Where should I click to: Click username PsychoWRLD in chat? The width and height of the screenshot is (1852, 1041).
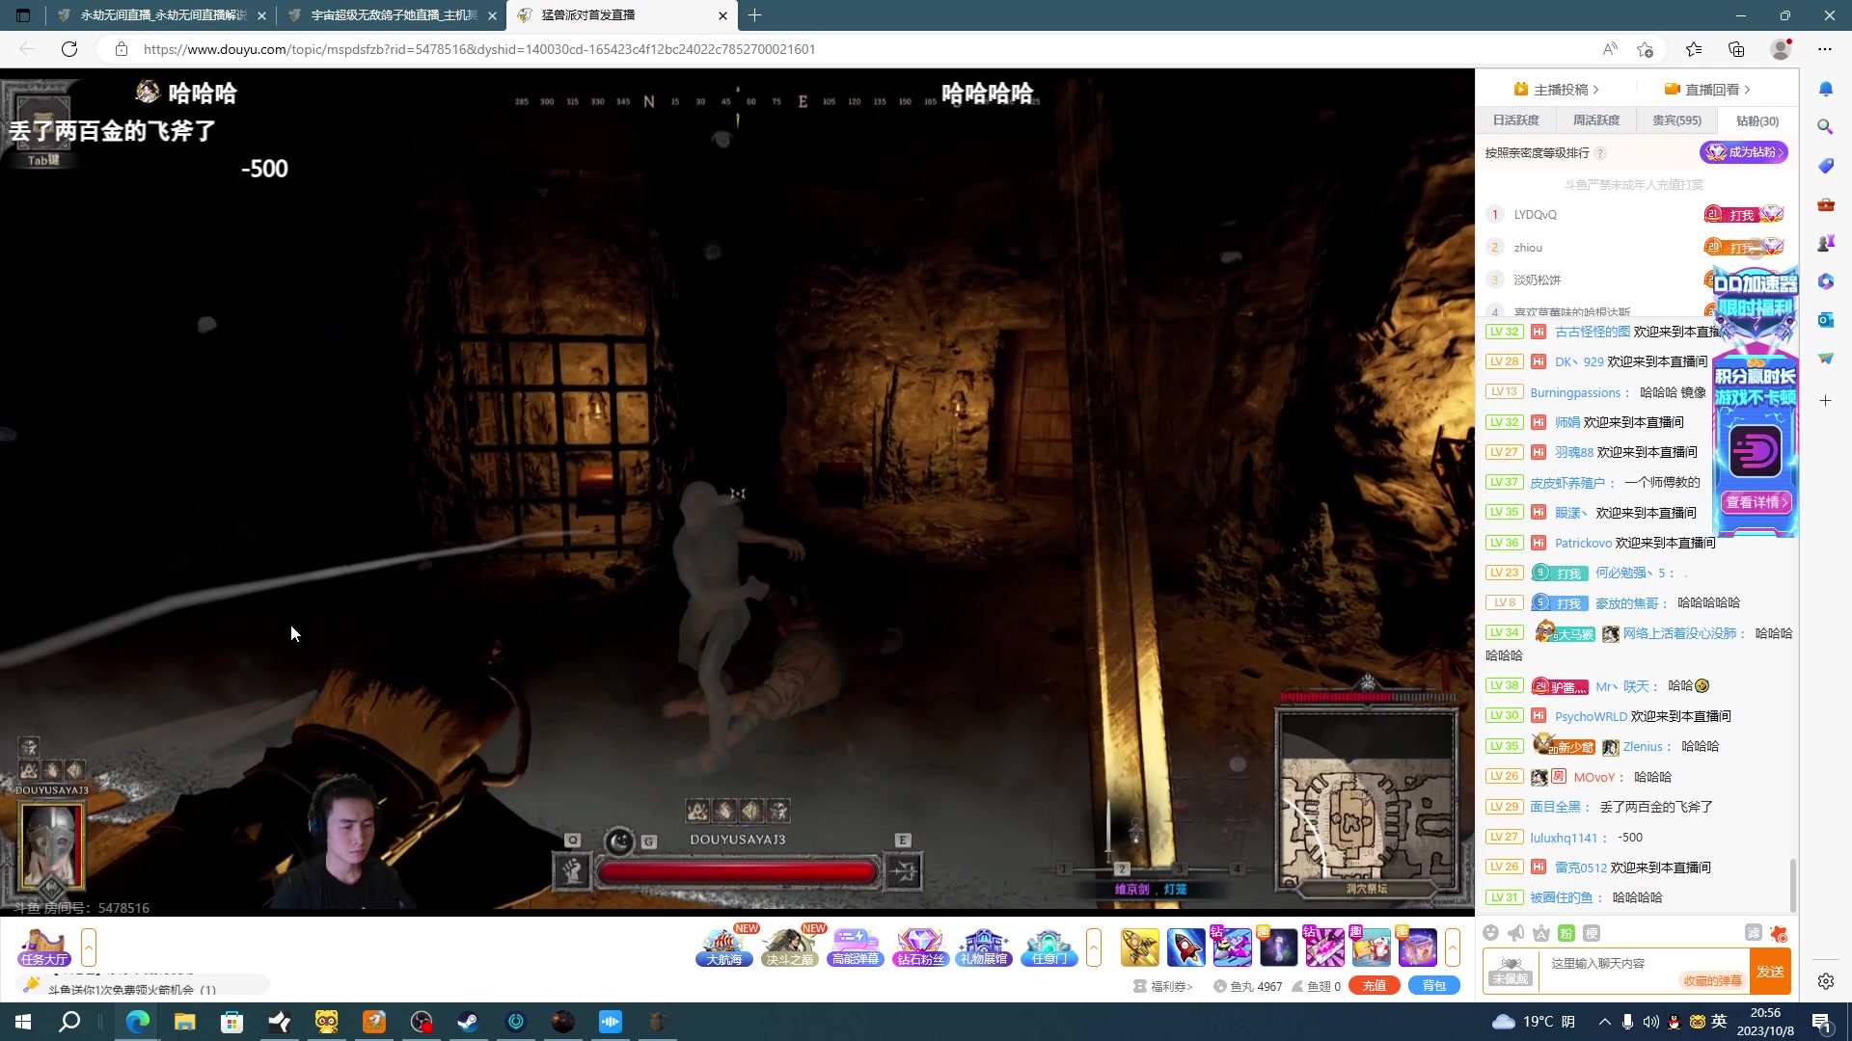[x=1591, y=716]
